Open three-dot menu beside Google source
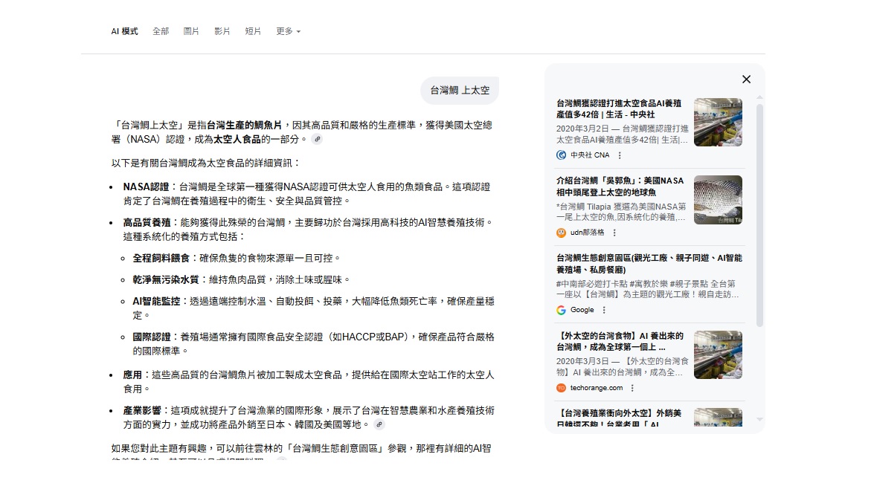 pos(604,310)
